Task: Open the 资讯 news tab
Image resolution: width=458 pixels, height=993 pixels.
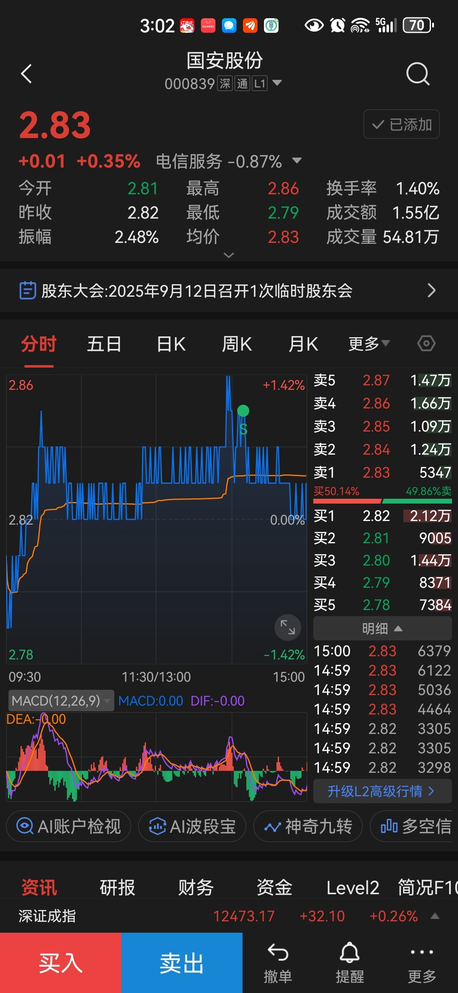Action: click(x=39, y=888)
